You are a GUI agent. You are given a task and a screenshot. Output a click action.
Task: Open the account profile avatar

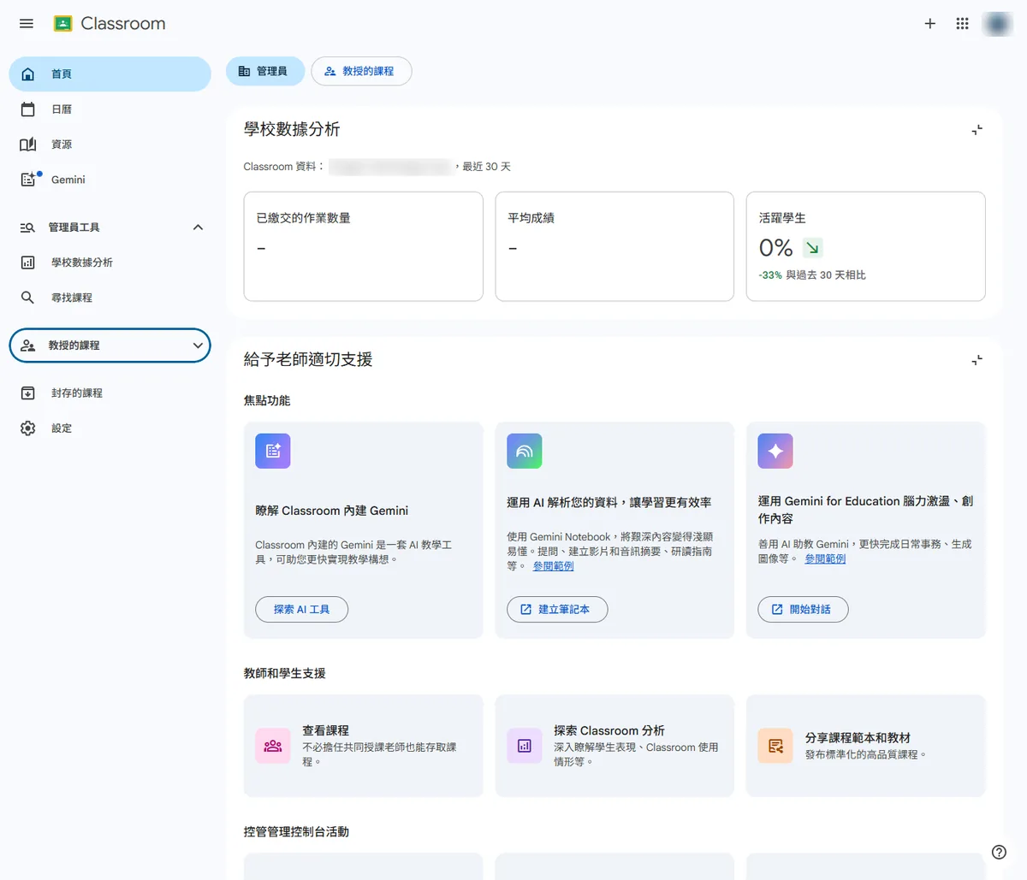[997, 24]
